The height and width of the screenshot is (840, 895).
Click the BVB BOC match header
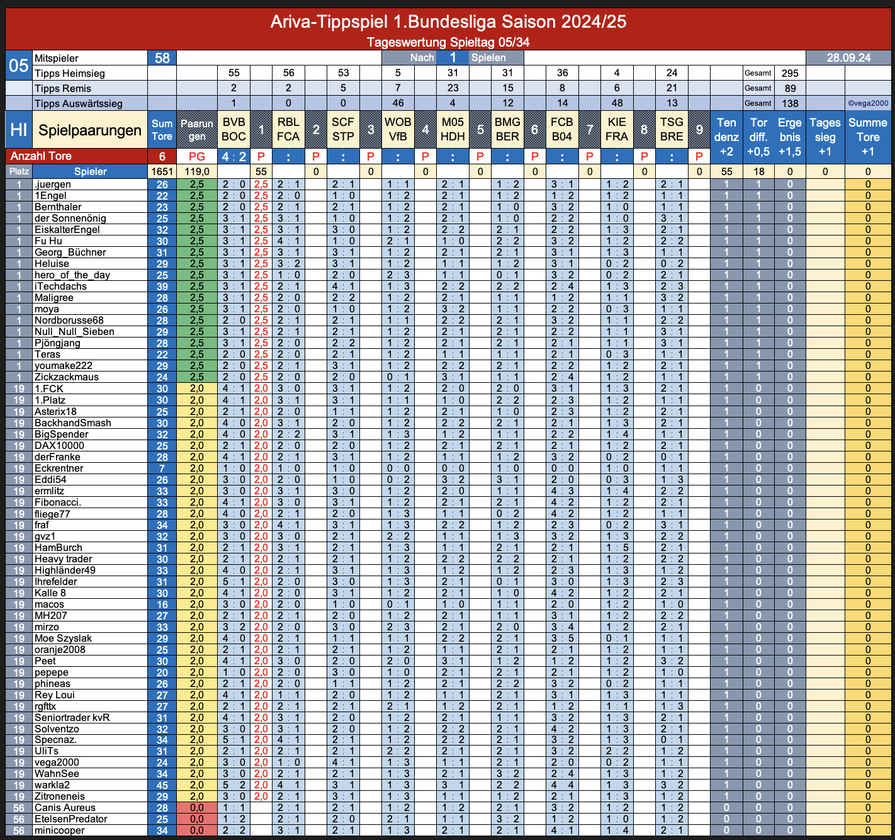234,130
